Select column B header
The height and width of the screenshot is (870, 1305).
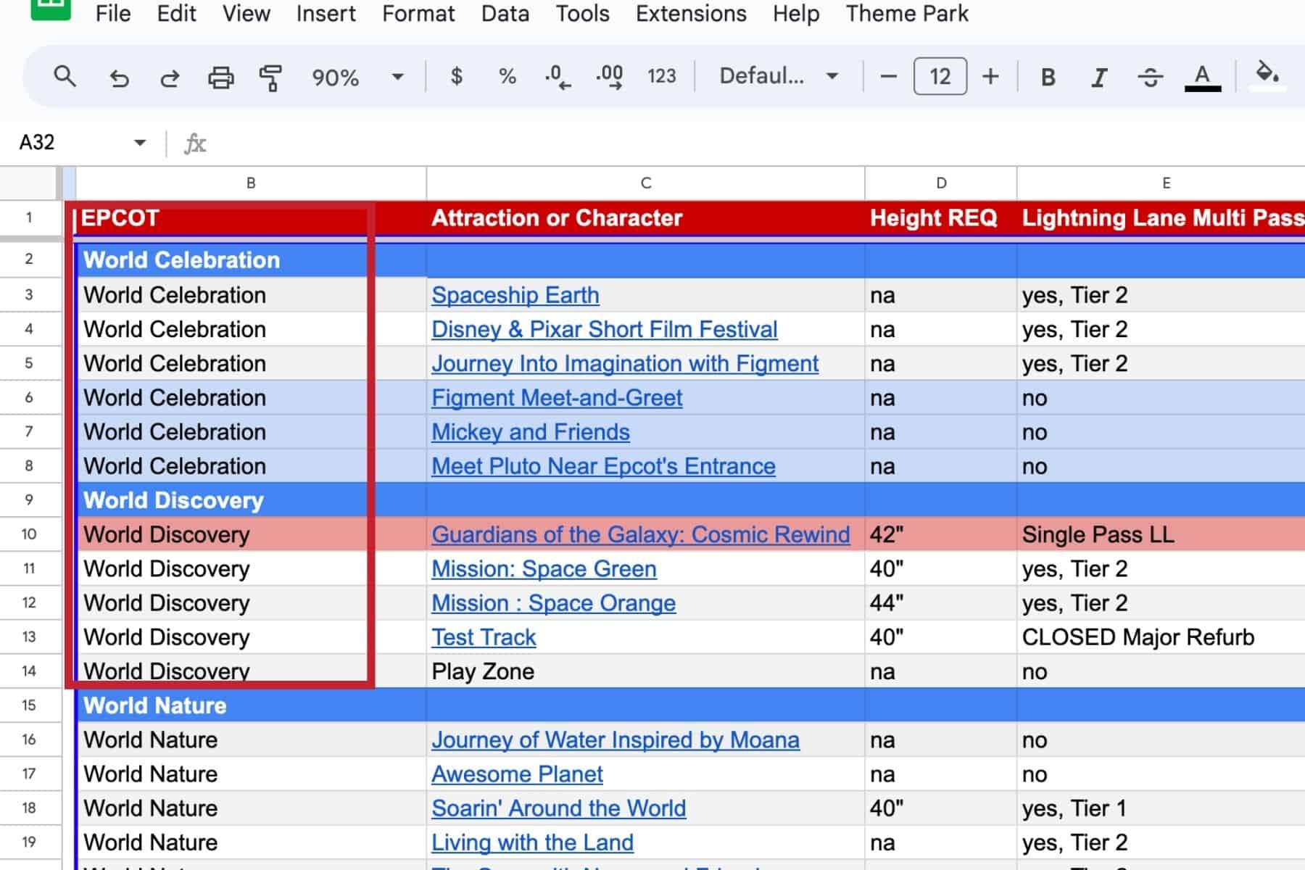[251, 183]
